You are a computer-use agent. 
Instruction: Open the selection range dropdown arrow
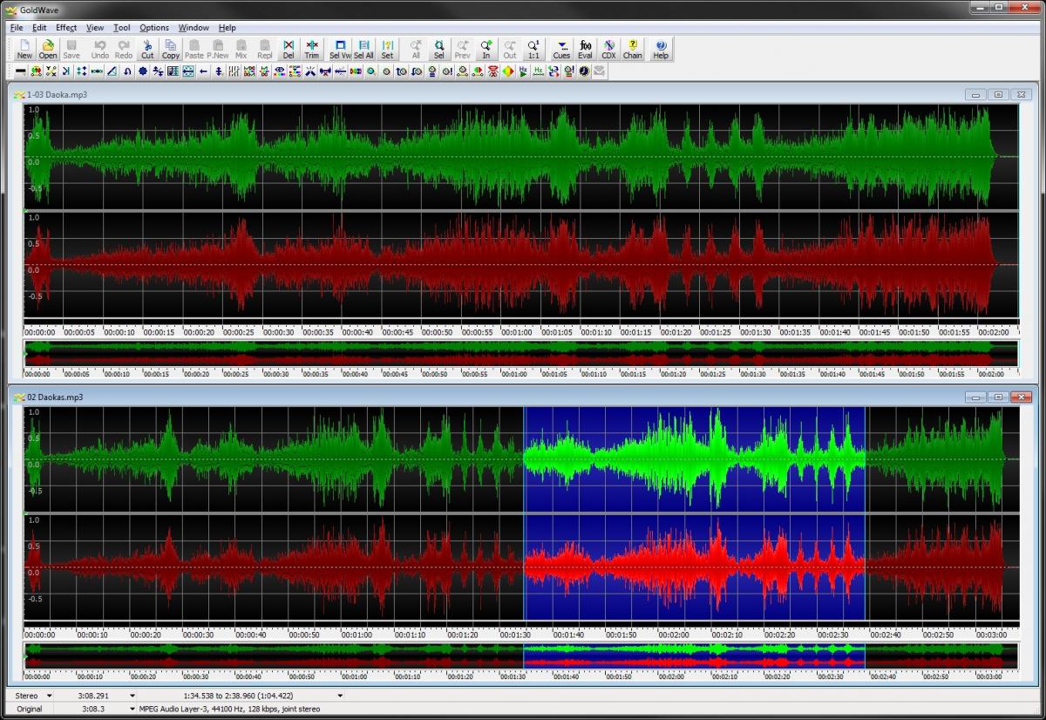tap(340, 696)
